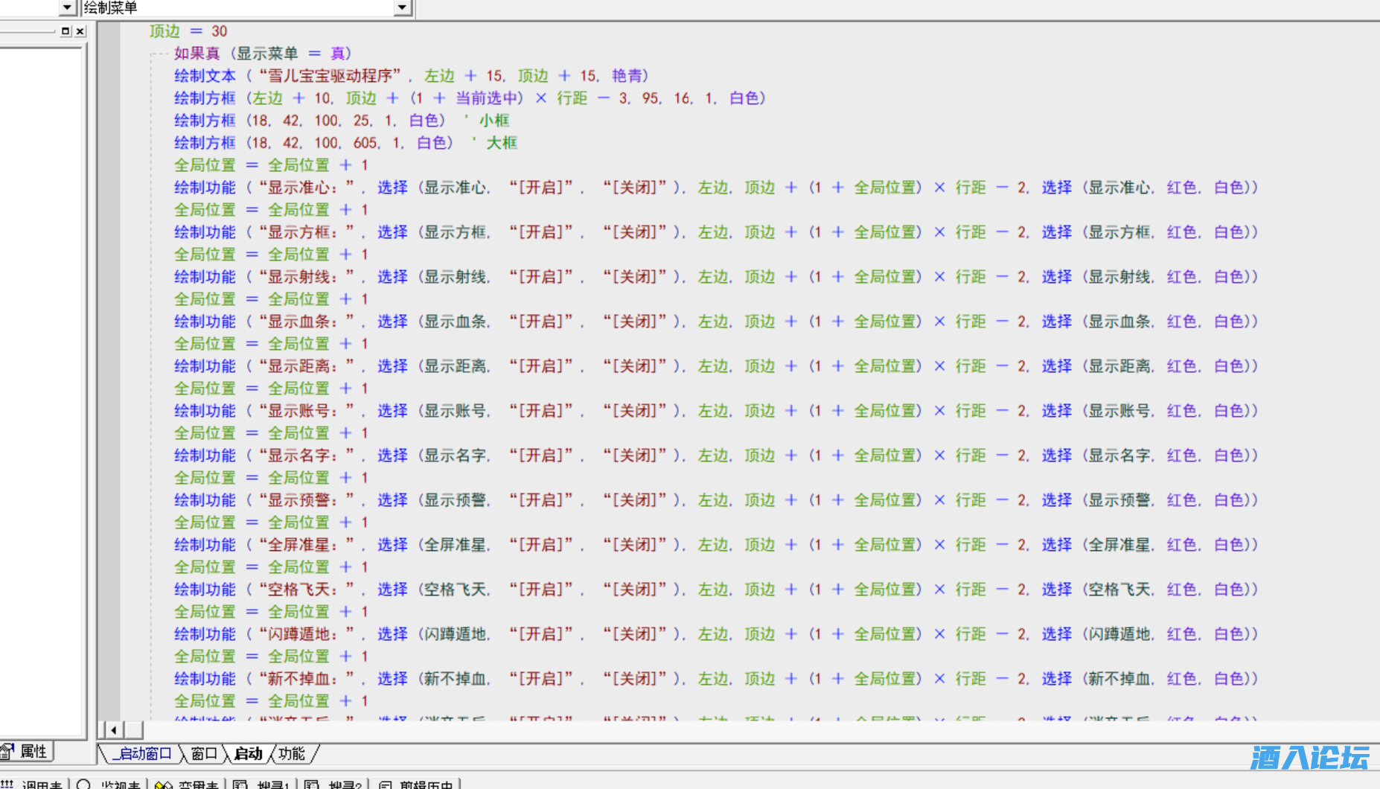Click the float button on the left panel
Image resolution: width=1380 pixels, height=789 pixels.
66,31
